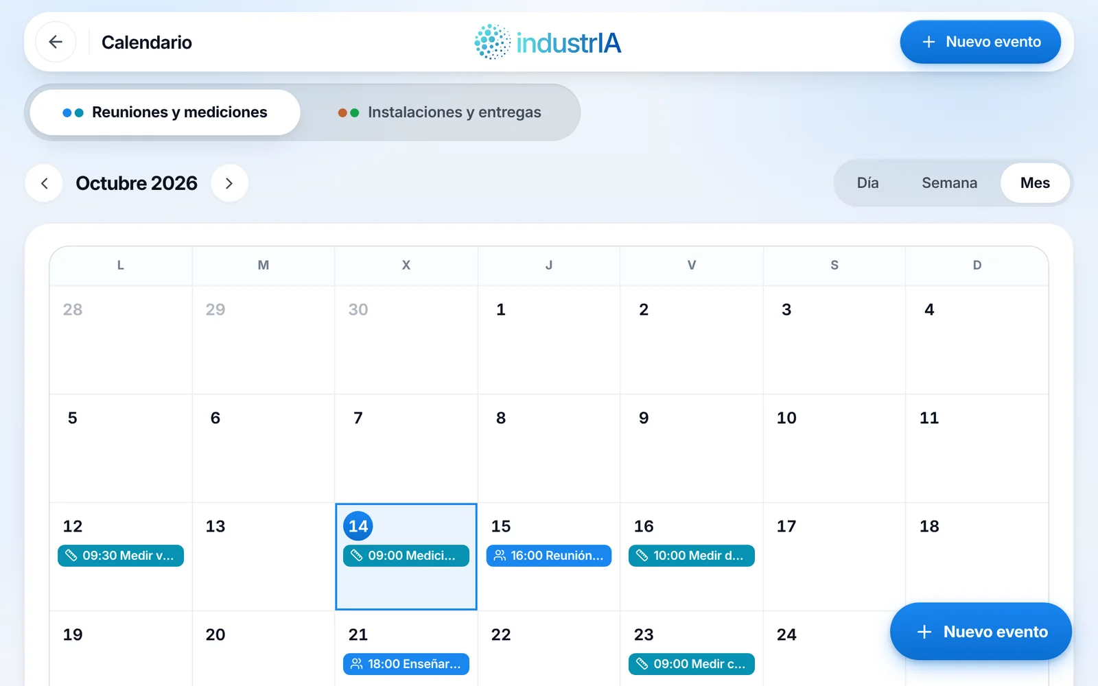Go to next month with right chevron
The width and height of the screenshot is (1098, 686).
(229, 183)
